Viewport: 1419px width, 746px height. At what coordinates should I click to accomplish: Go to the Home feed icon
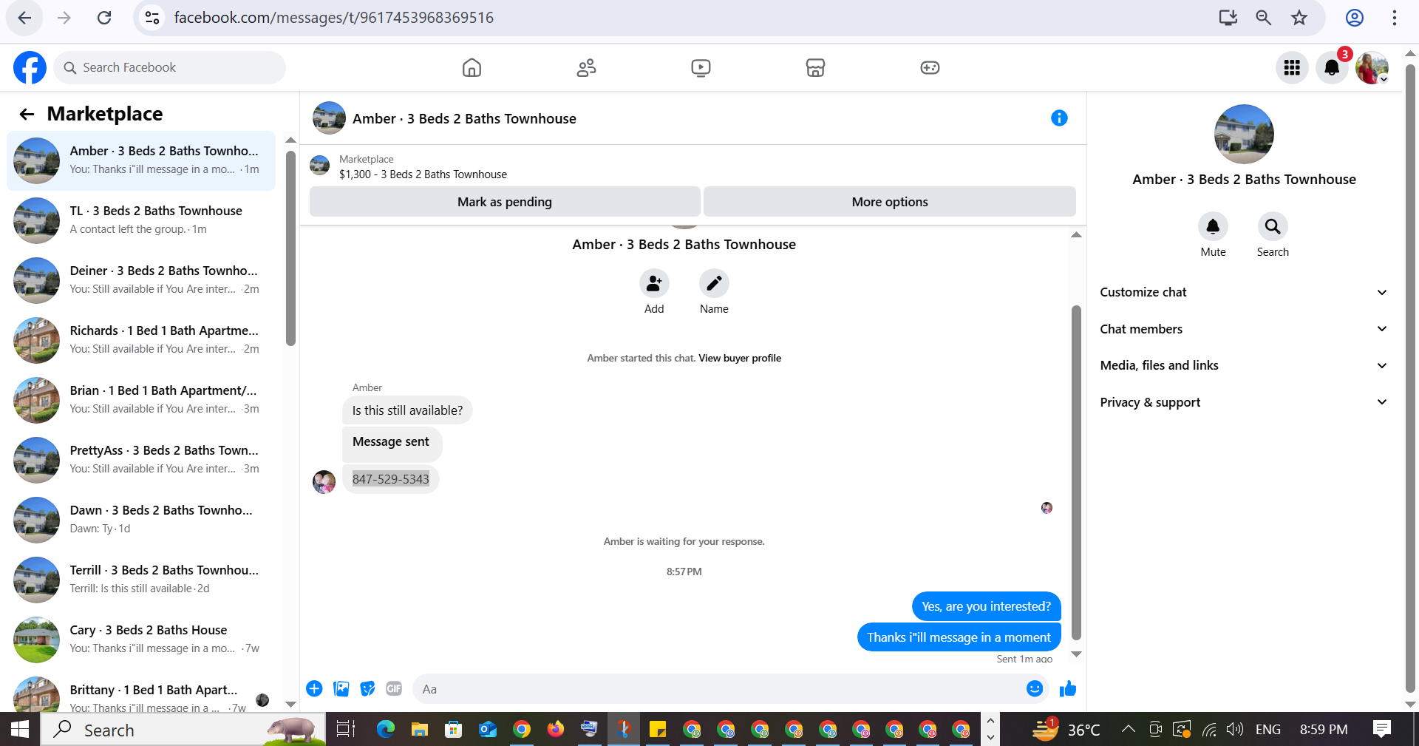(x=472, y=68)
